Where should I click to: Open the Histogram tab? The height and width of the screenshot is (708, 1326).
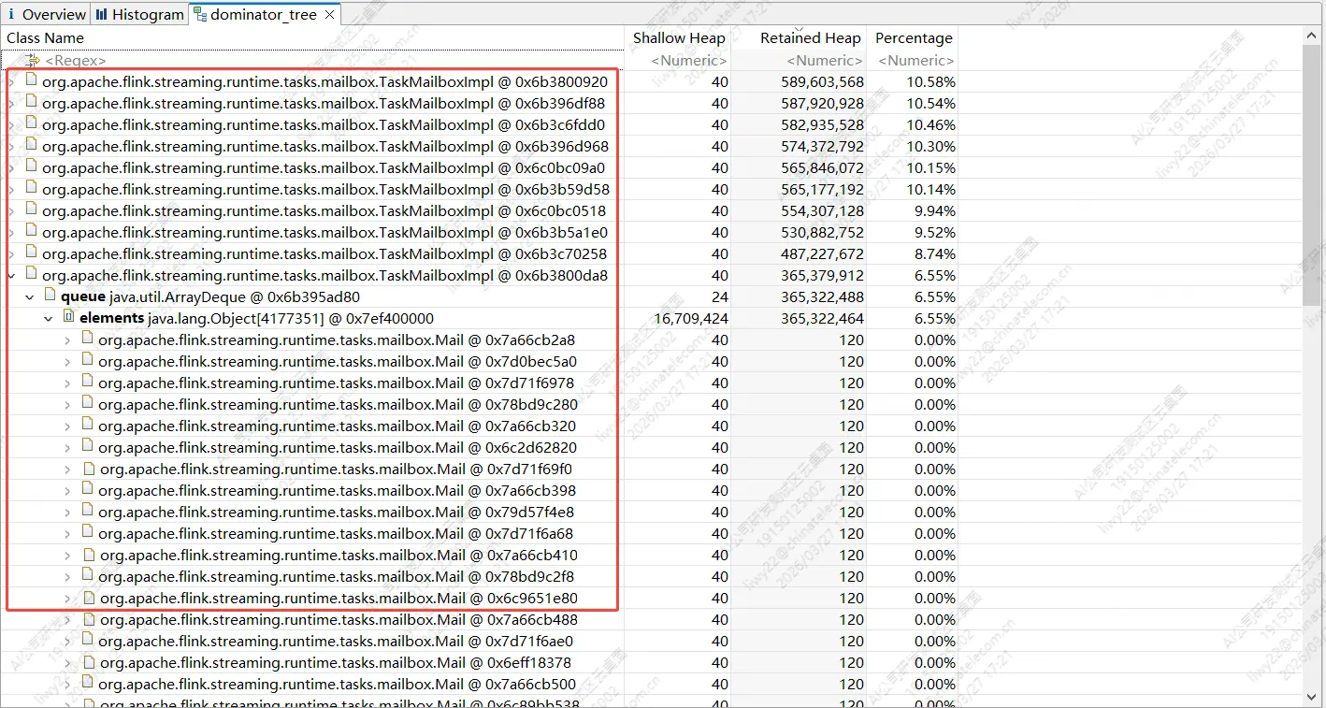coord(139,14)
